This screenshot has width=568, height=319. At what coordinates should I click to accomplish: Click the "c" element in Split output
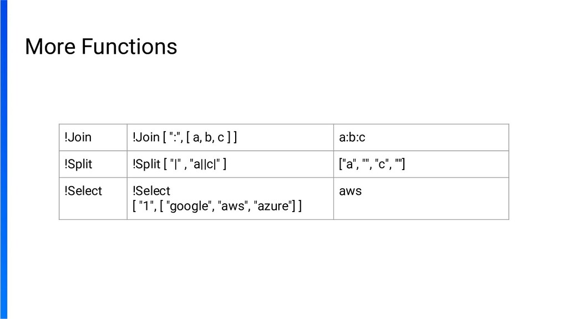[382, 164]
